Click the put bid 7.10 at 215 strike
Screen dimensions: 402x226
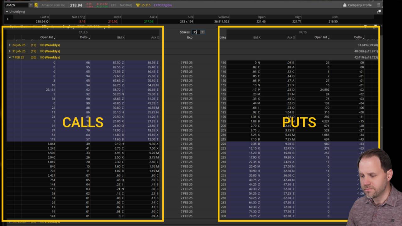click(x=253, y=139)
